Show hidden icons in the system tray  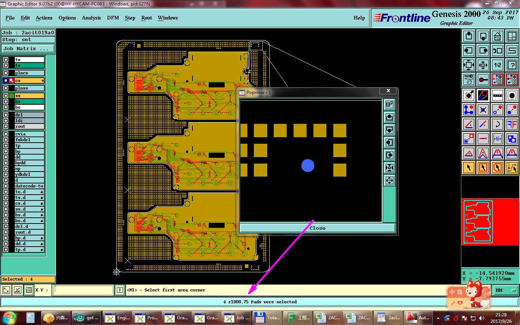pos(438,318)
